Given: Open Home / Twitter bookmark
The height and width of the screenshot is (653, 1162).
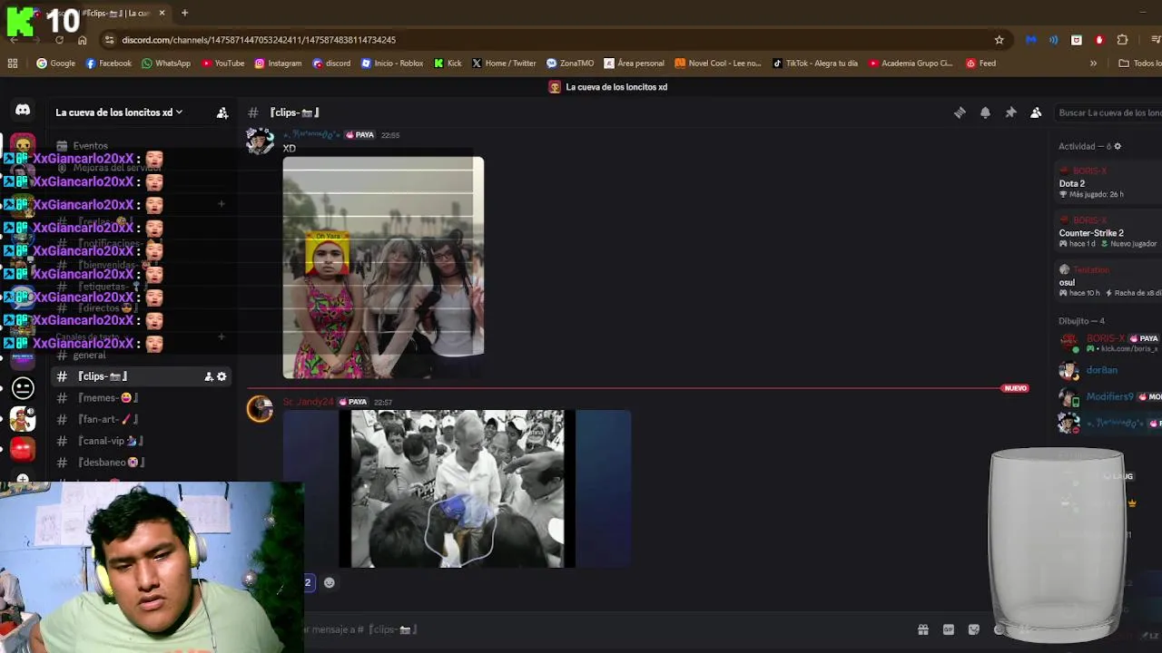Looking at the screenshot, I should point(504,63).
